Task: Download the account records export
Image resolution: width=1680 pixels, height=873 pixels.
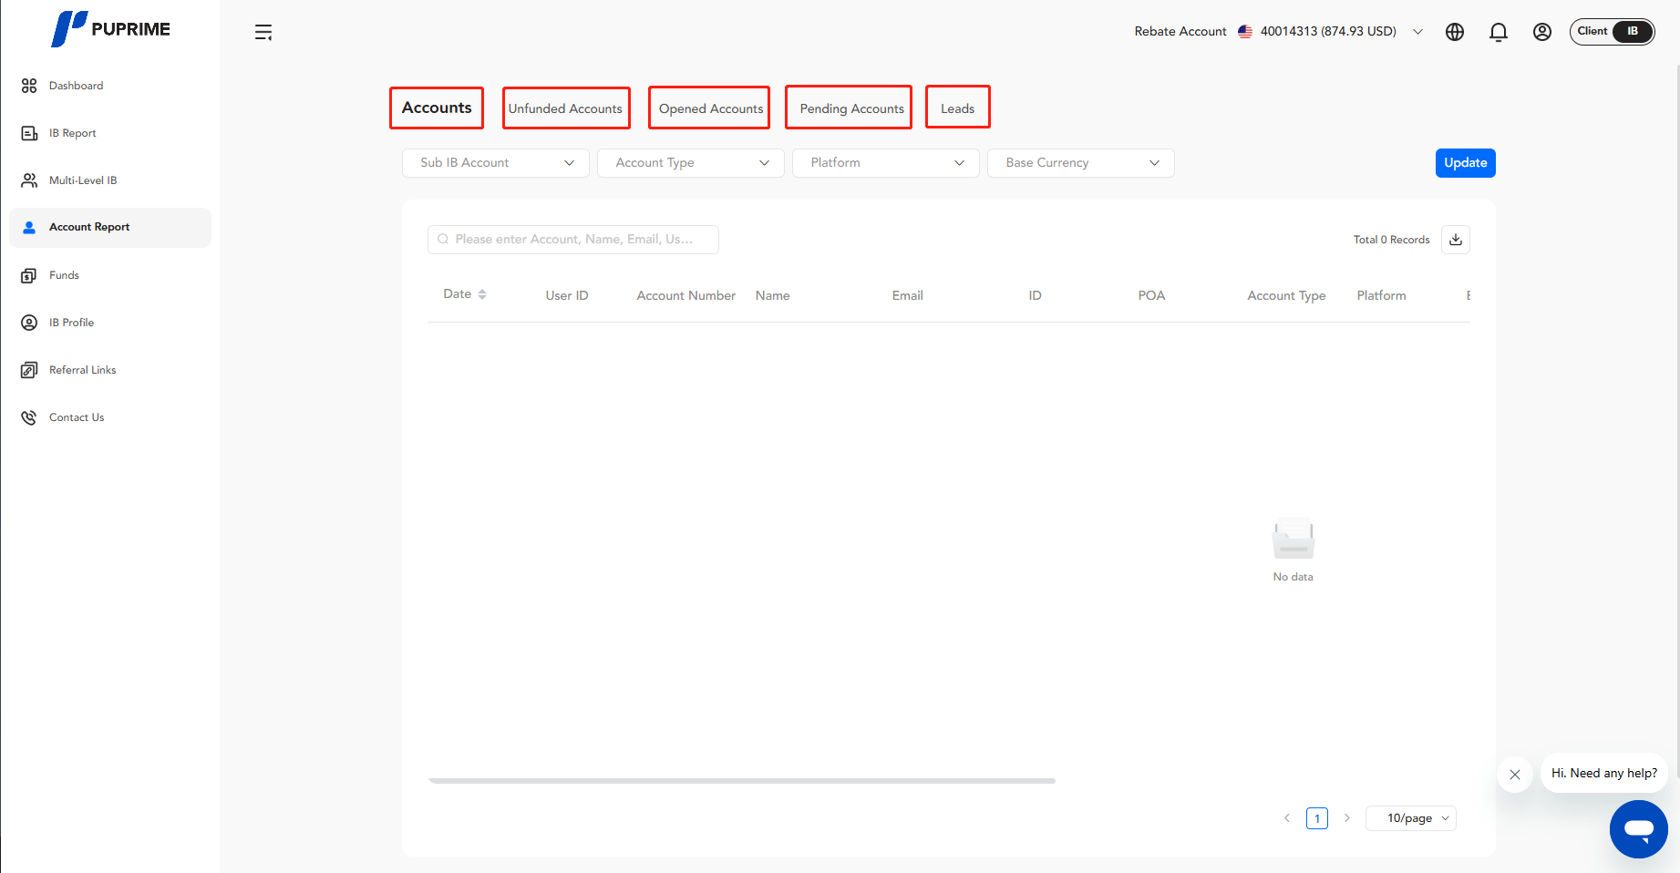Action: [1455, 239]
